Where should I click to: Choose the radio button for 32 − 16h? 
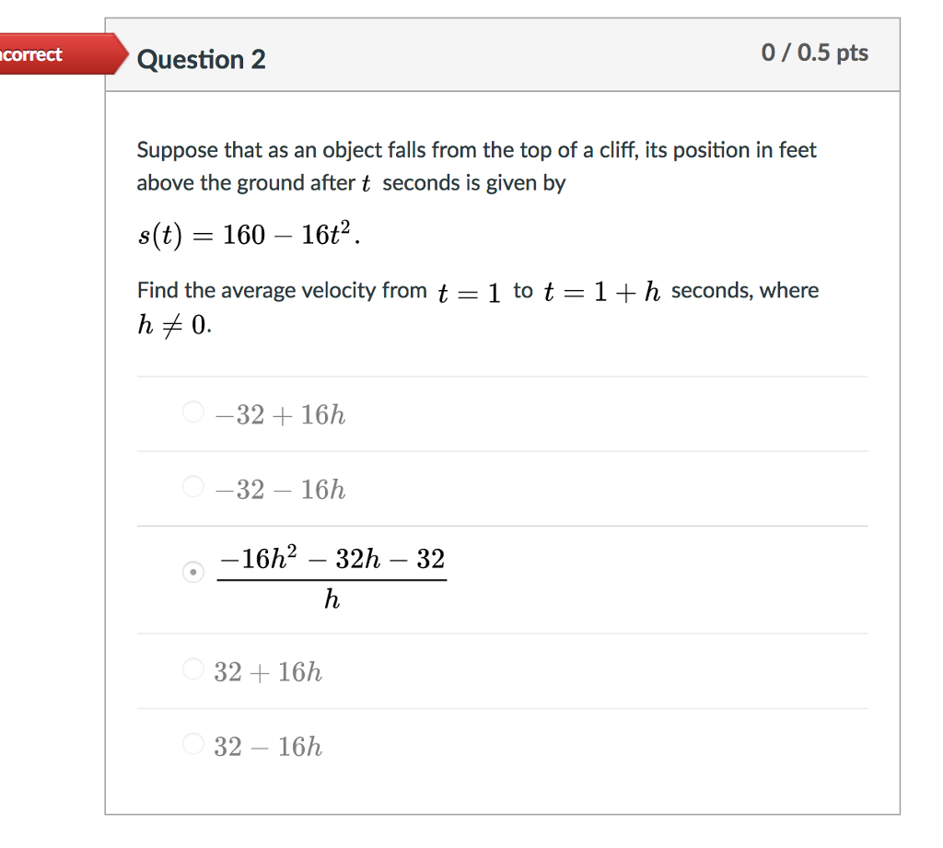(192, 743)
